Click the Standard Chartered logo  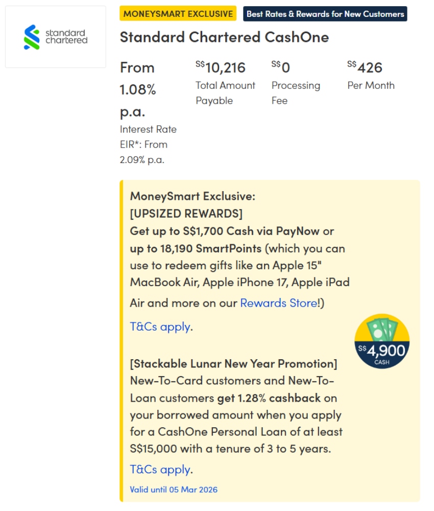pos(56,37)
